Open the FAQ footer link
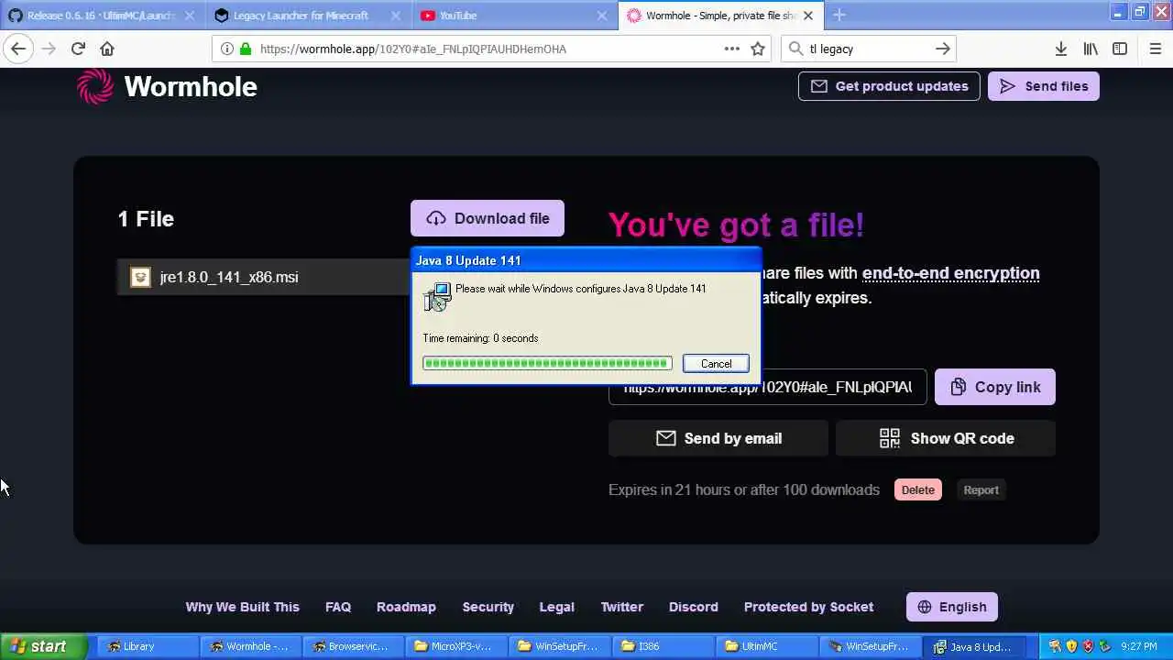The image size is (1173, 660). coord(338,607)
